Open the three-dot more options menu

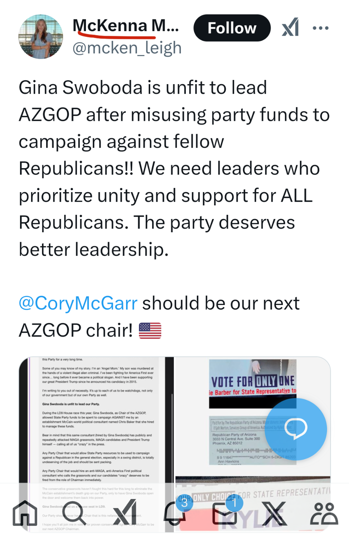321,28
